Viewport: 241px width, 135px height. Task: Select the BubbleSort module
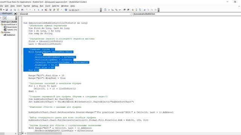(11, 35)
